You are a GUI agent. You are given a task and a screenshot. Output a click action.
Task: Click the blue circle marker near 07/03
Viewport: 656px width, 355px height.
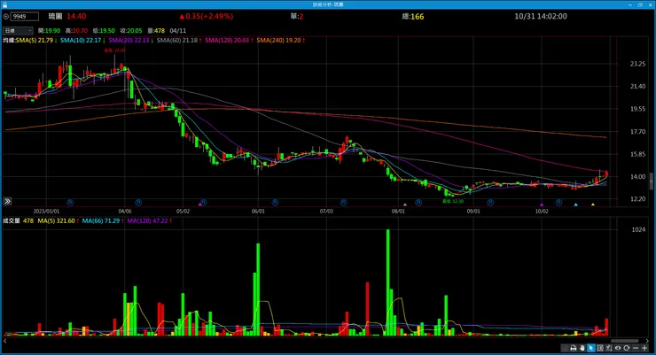(x=343, y=202)
